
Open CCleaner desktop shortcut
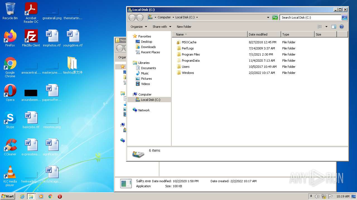[10, 147]
